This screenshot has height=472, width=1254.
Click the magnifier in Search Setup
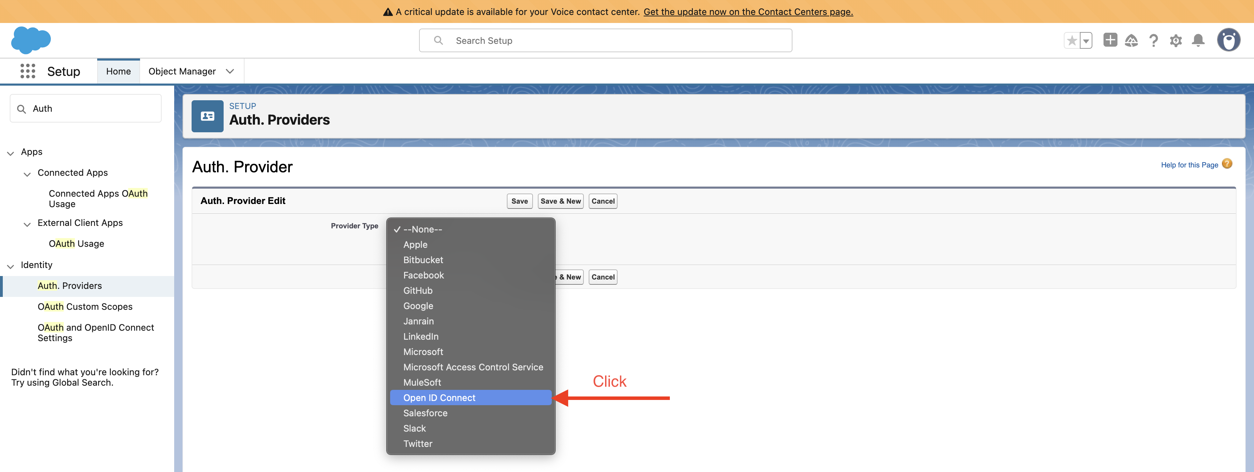(438, 40)
